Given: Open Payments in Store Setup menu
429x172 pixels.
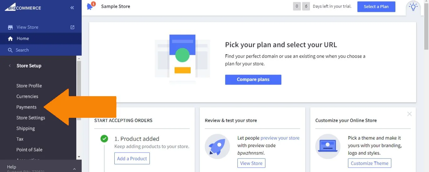Looking at the screenshot, I should click(x=26, y=107).
